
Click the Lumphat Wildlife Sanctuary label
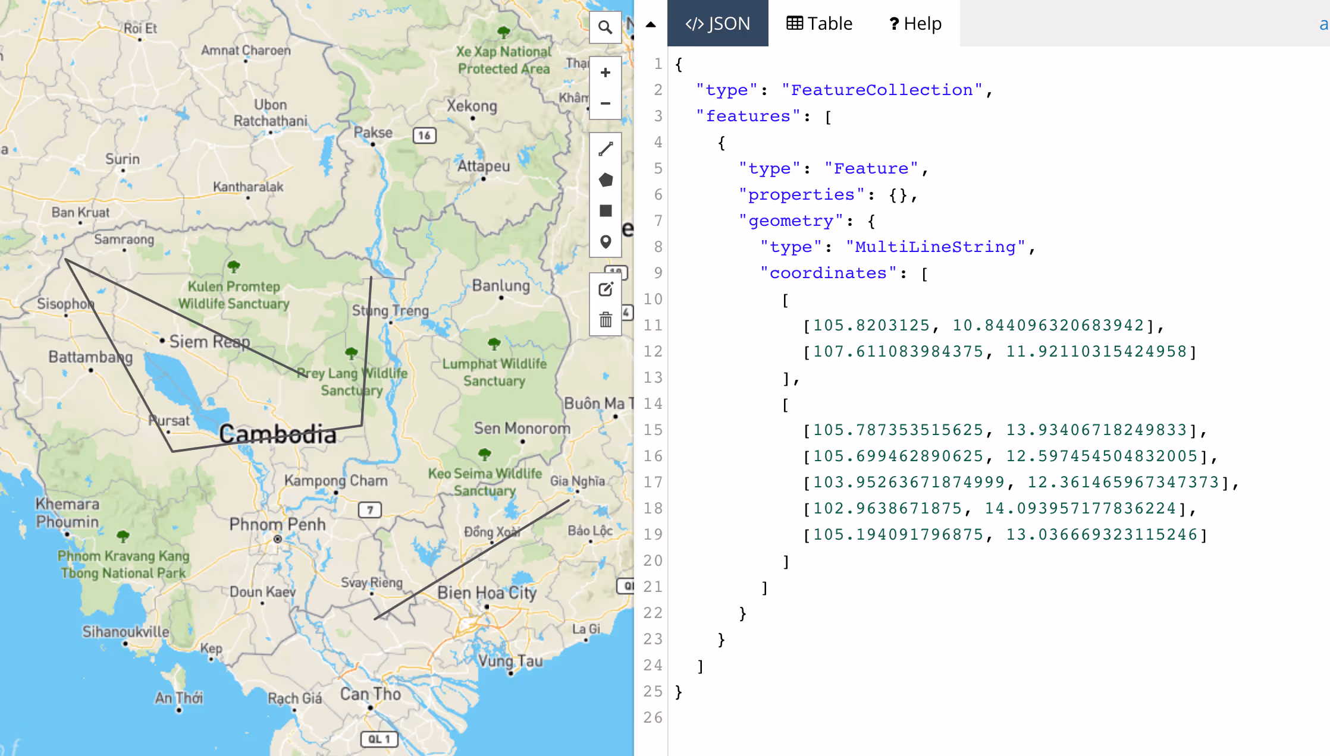tap(494, 372)
